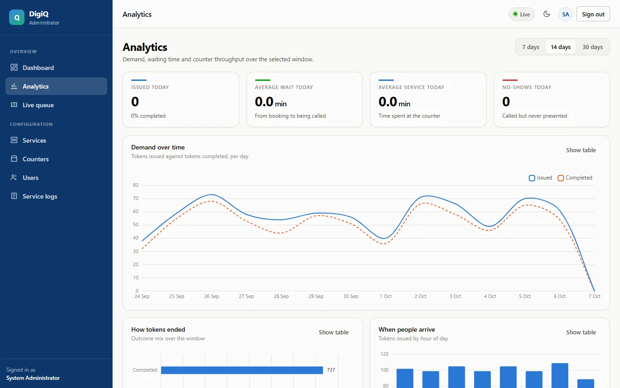
Task: Toggle dark mode with the moon icon
Action: click(x=547, y=14)
